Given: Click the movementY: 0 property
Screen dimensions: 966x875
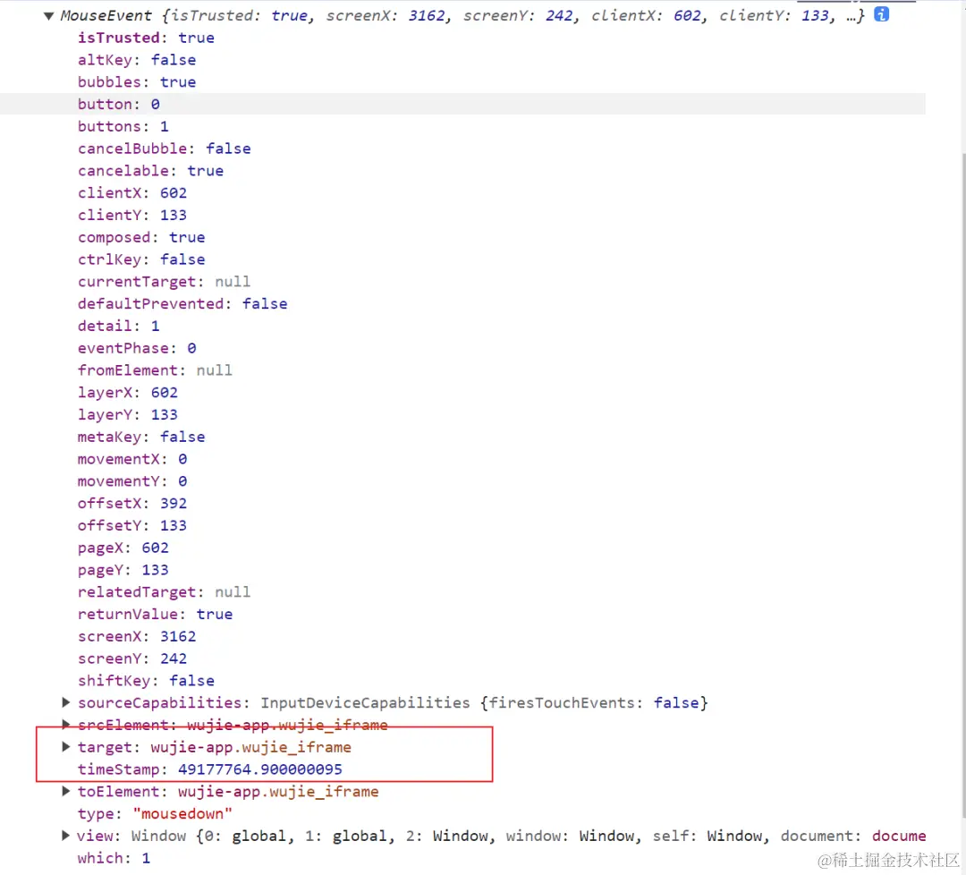Looking at the screenshot, I should pos(132,481).
